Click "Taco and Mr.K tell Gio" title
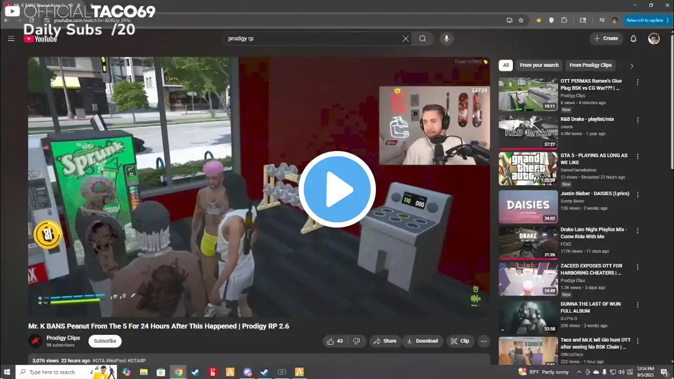The height and width of the screenshot is (379, 674). [596, 344]
